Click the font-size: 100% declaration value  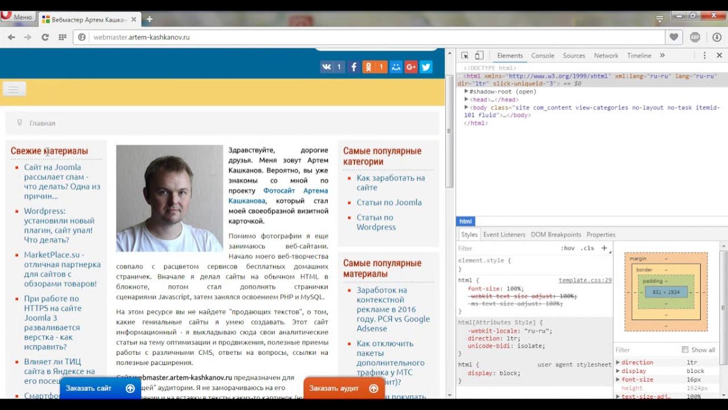514,289
